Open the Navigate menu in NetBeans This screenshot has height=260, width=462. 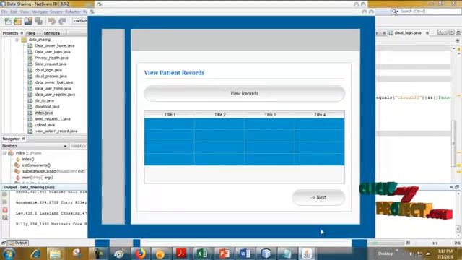tap(40, 12)
